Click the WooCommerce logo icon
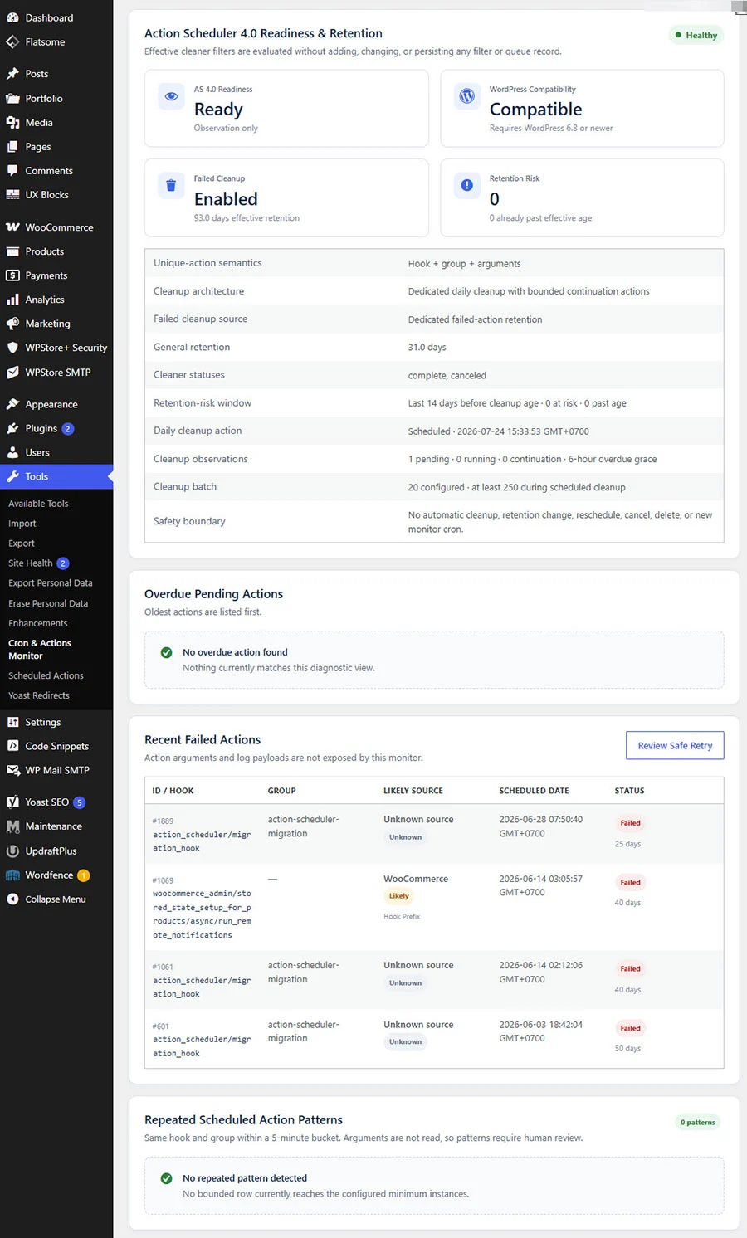Viewport: 747px width, 1238px height. pyautogui.click(x=12, y=227)
